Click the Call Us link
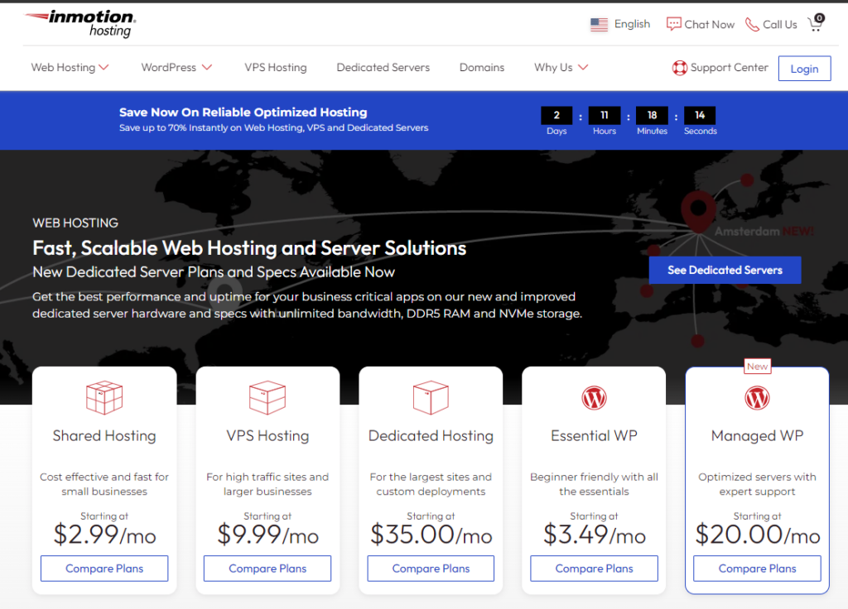Image resolution: width=848 pixels, height=609 pixels. coord(780,24)
